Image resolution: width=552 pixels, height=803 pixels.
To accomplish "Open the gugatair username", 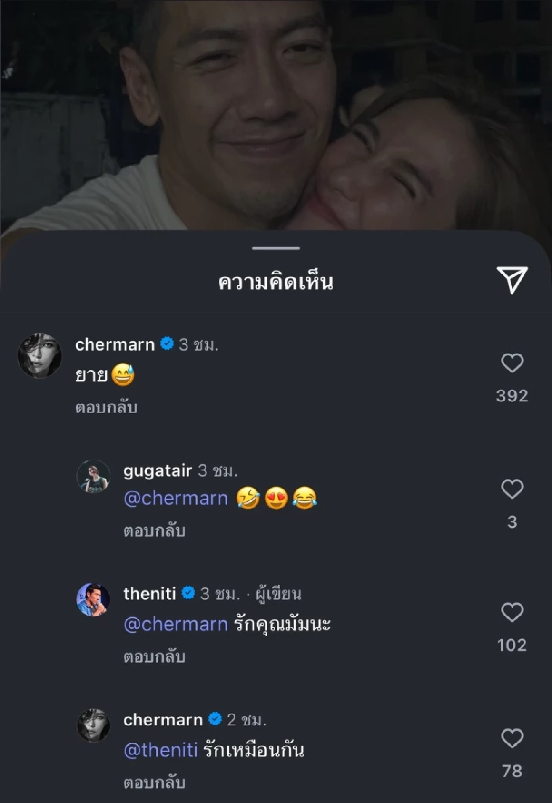I will tap(157, 471).
